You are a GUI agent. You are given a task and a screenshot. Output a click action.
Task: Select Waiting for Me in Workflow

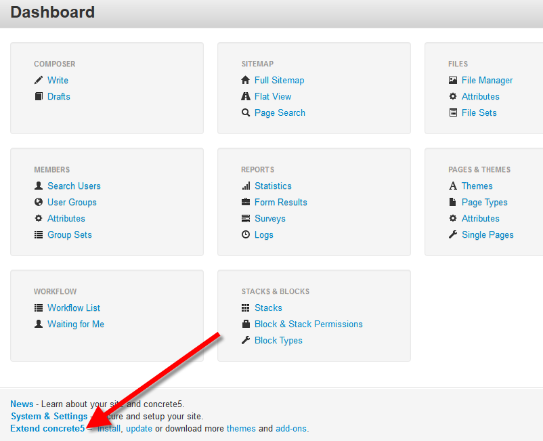click(76, 324)
